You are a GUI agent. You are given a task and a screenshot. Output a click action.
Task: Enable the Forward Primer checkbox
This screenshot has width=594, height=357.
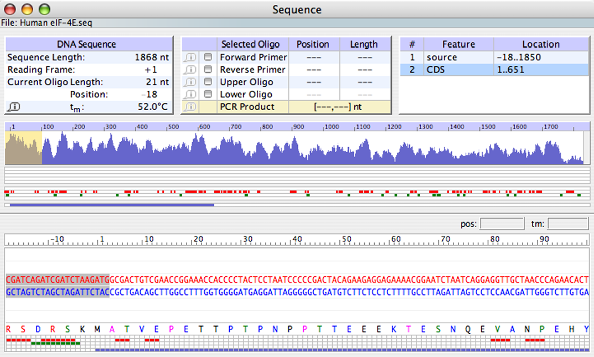208,57
